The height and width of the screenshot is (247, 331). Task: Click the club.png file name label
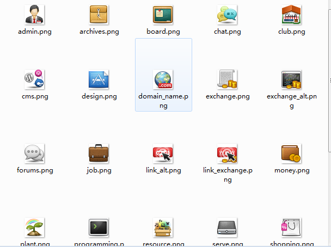point(291,32)
